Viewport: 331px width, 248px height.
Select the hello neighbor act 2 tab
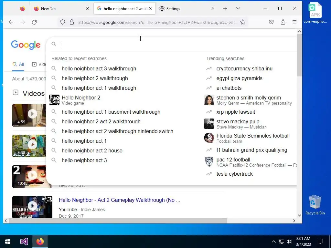coord(124,9)
